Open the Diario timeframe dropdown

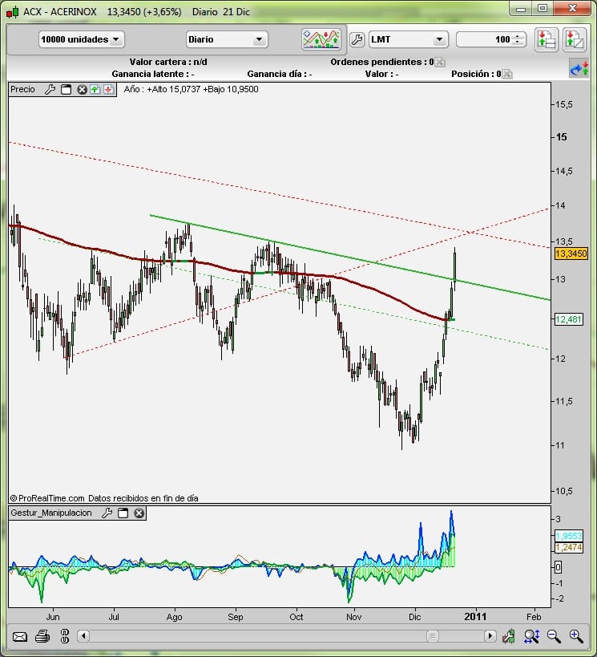[227, 39]
